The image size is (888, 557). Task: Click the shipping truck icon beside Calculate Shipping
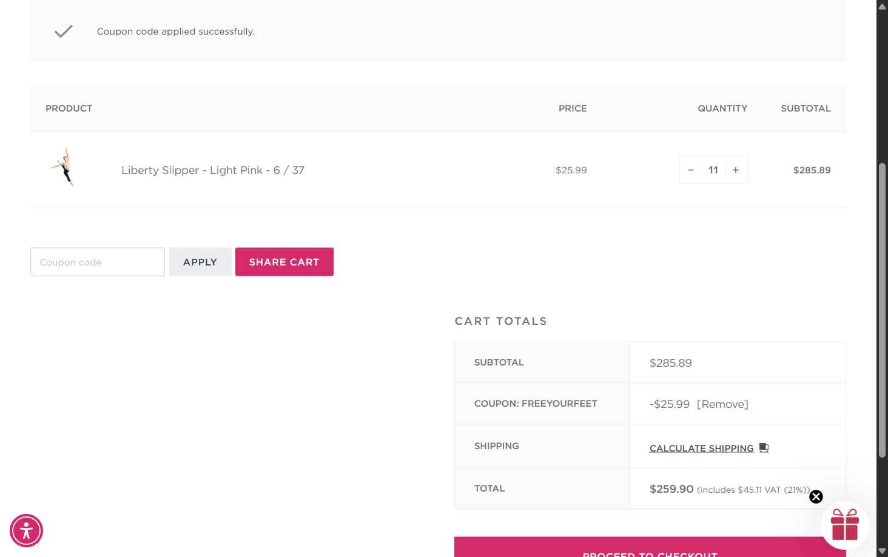click(x=764, y=448)
